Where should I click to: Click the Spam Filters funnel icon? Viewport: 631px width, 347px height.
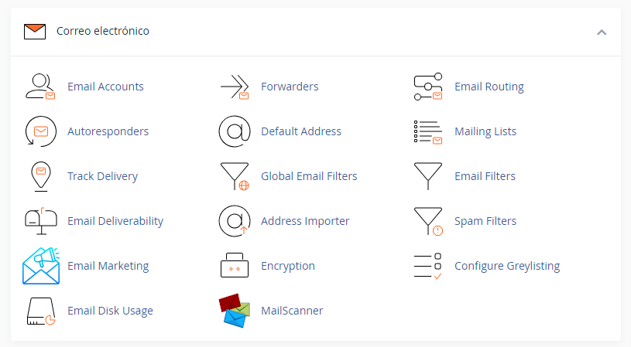point(428,221)
